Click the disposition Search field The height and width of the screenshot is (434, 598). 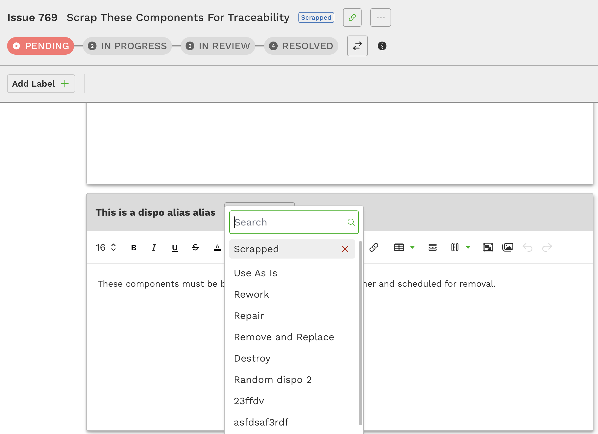tap(289, 222)
